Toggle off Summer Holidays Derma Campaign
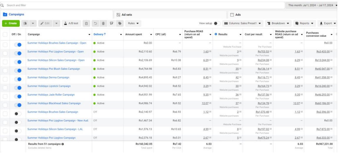The image size is (339, 153). click(x=18, y=79)
